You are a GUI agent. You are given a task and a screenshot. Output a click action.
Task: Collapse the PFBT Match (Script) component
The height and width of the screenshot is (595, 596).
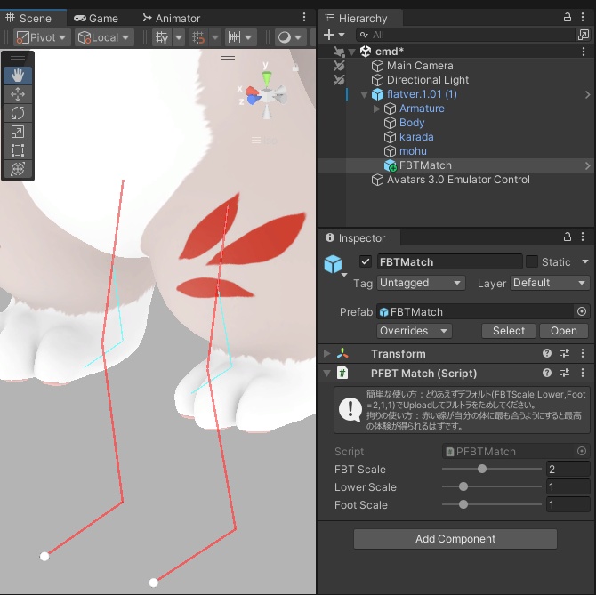[326, 374]
